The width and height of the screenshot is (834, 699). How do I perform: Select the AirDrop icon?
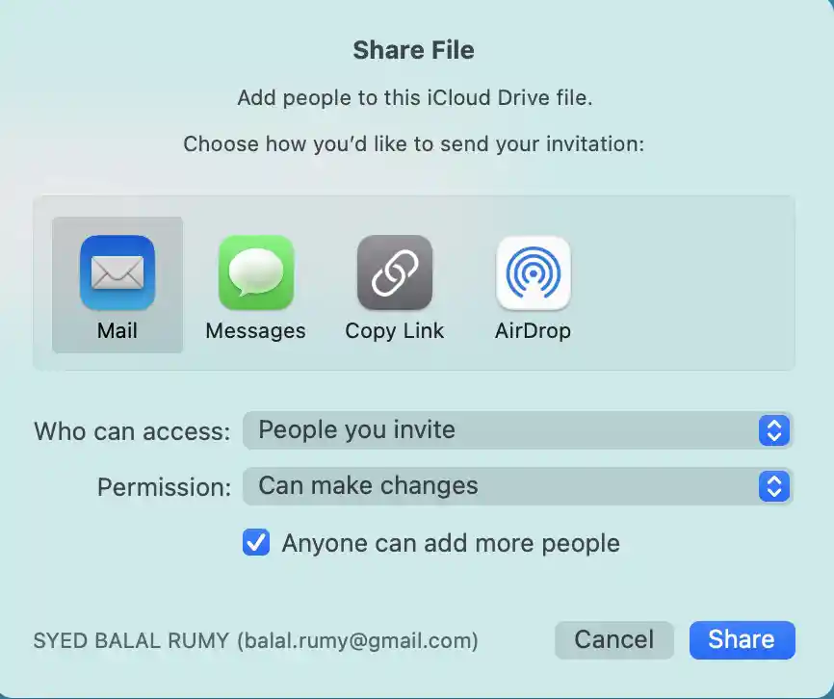pos(533,272)
